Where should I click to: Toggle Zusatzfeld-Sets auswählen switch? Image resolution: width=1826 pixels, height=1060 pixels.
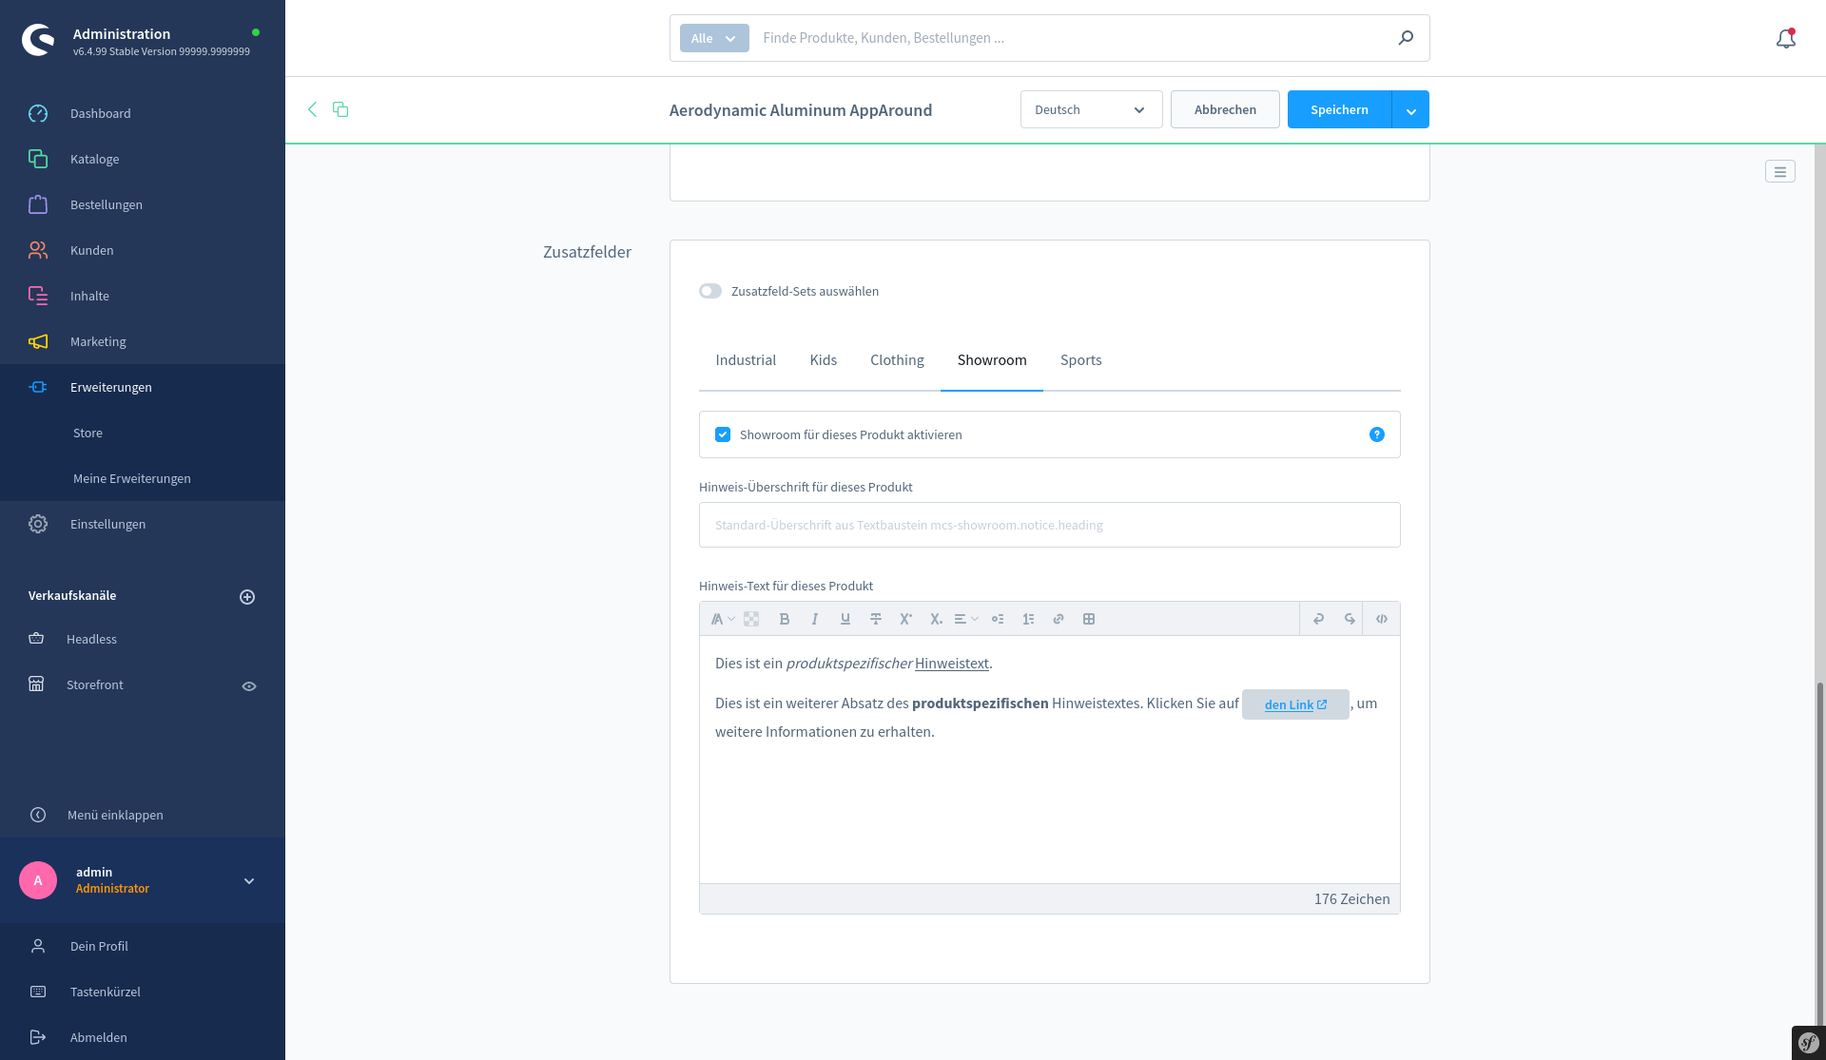coord(710,292)
